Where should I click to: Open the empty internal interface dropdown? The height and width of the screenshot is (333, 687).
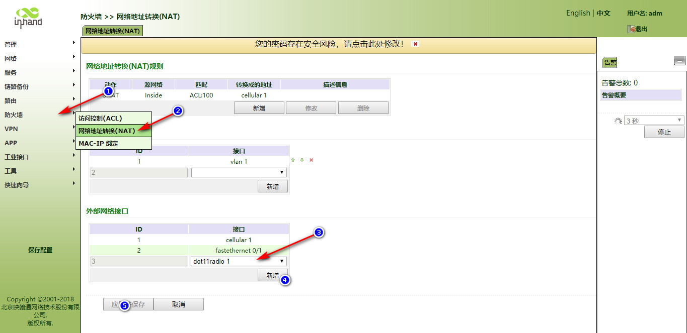[239, 172]
